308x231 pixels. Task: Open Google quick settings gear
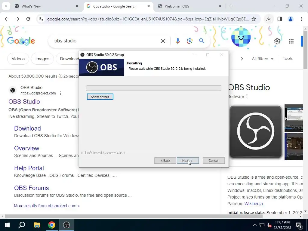point(277,41)
